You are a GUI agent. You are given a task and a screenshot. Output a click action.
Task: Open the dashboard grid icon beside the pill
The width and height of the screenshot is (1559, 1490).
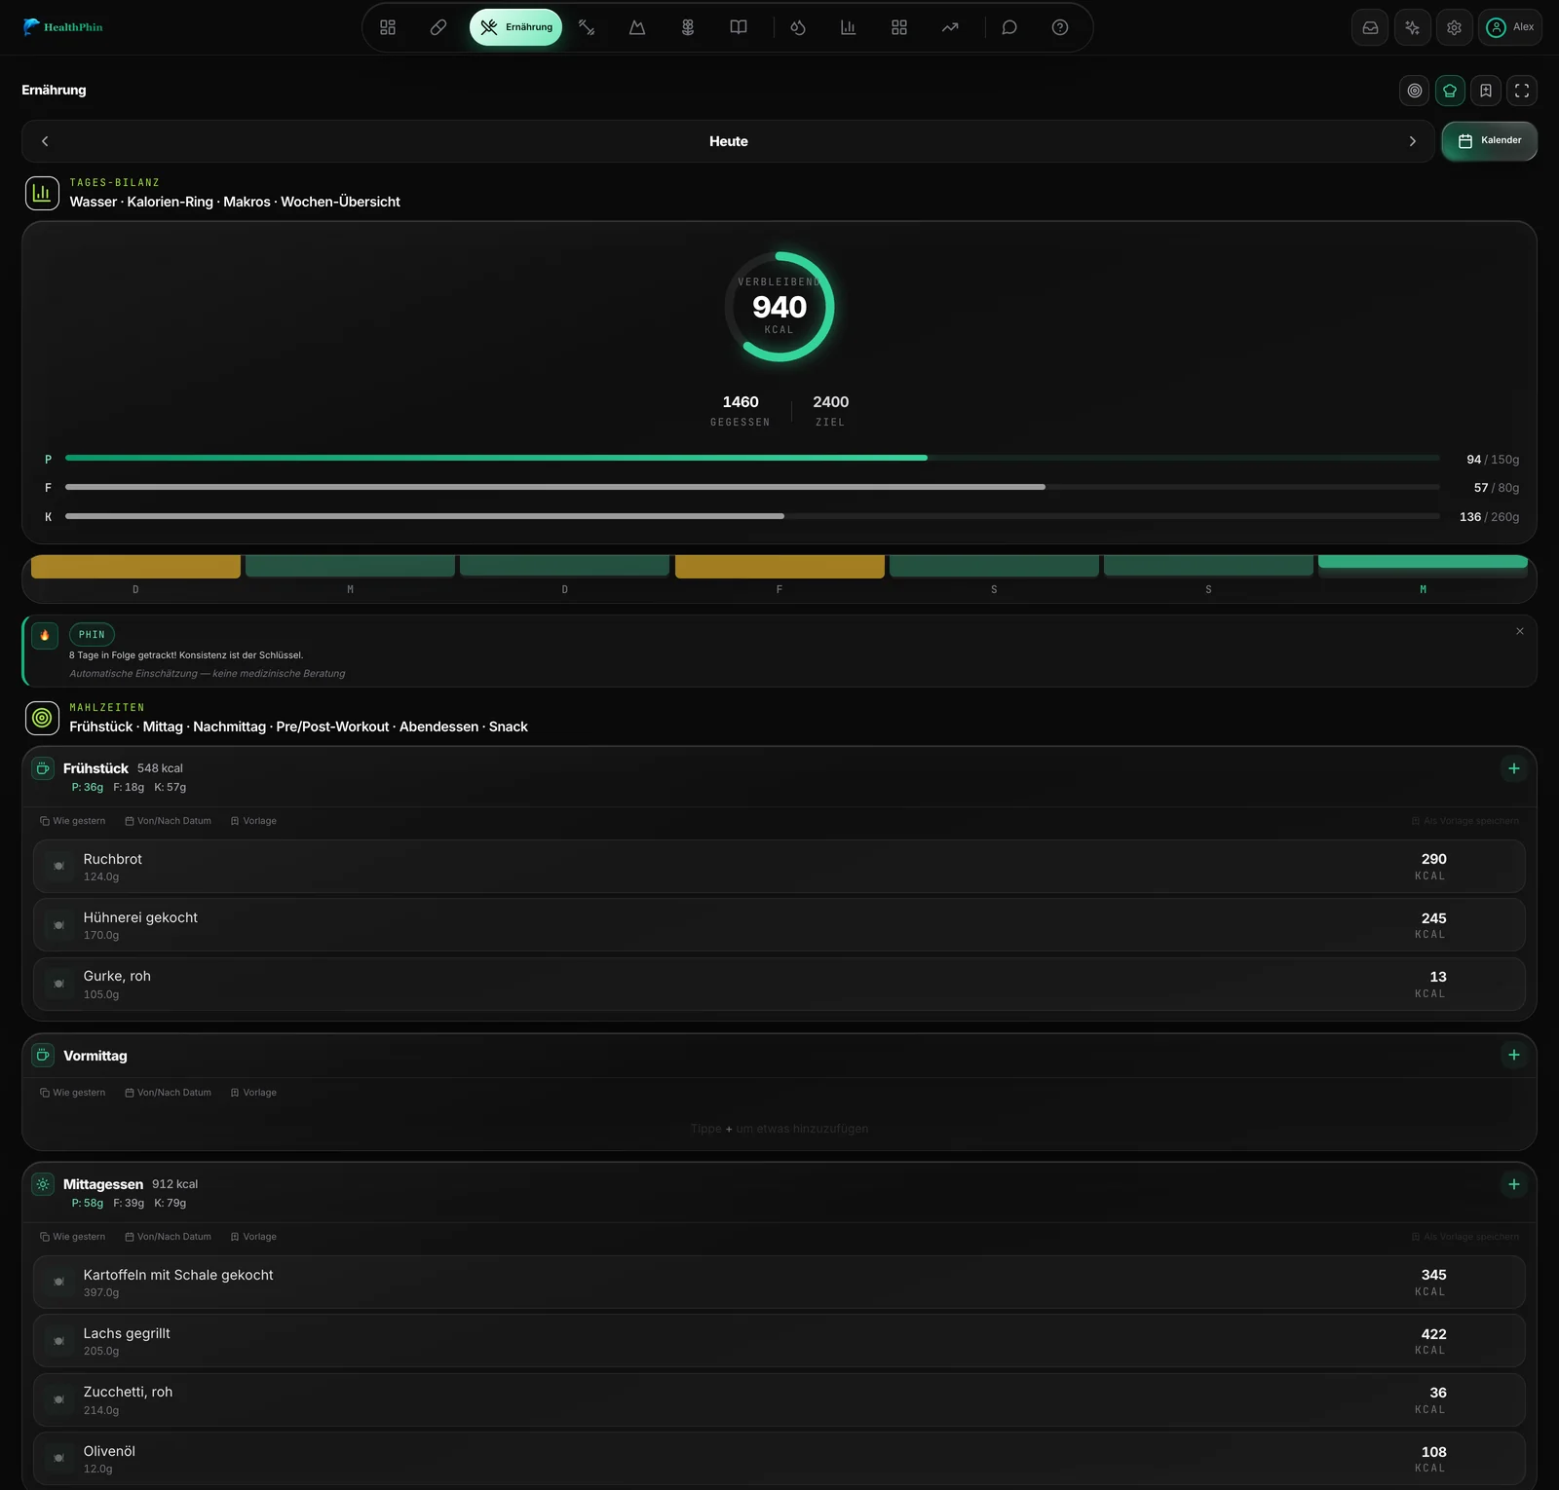[388, 27]
